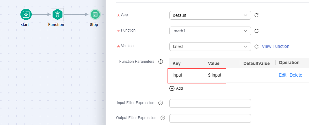Open the App dropdown showing default

[210, 15]
